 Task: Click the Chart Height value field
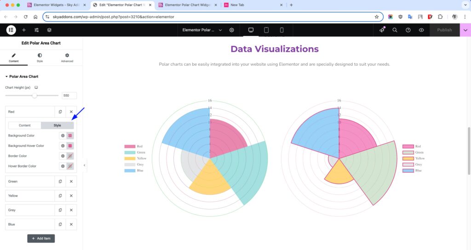click(69, 96)
